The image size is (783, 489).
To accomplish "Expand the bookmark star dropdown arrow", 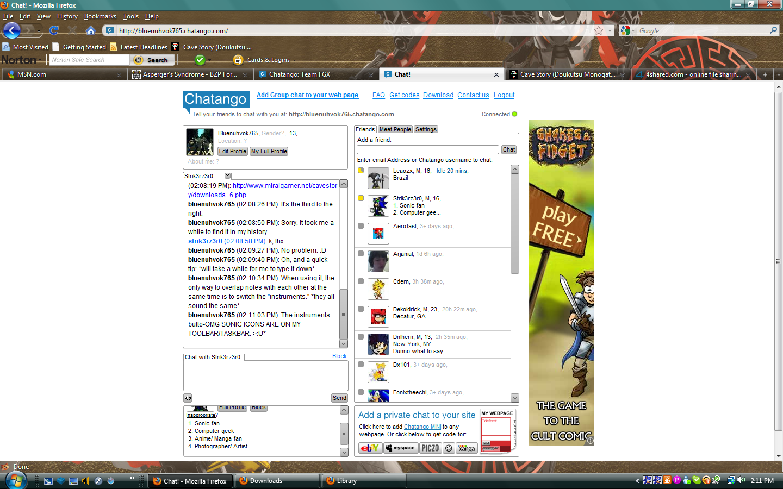I will pyautogui.click(x=610, y=30).
